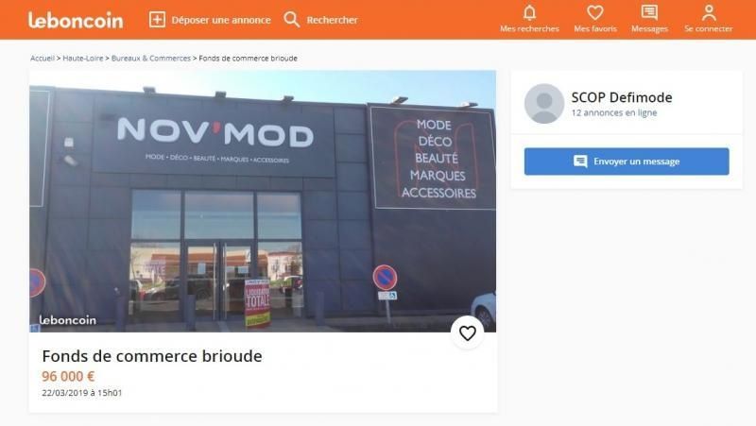This screenshot has width=756, height=426.
Task: Open the heart icon for Mes favoris
Action: tap(595, 12)
